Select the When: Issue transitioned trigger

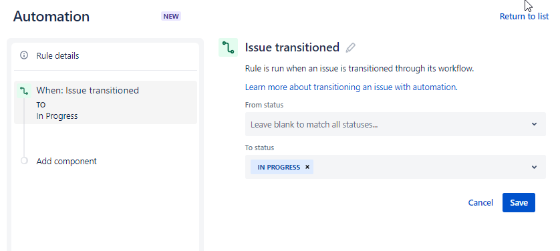click(x=106, y=103)
